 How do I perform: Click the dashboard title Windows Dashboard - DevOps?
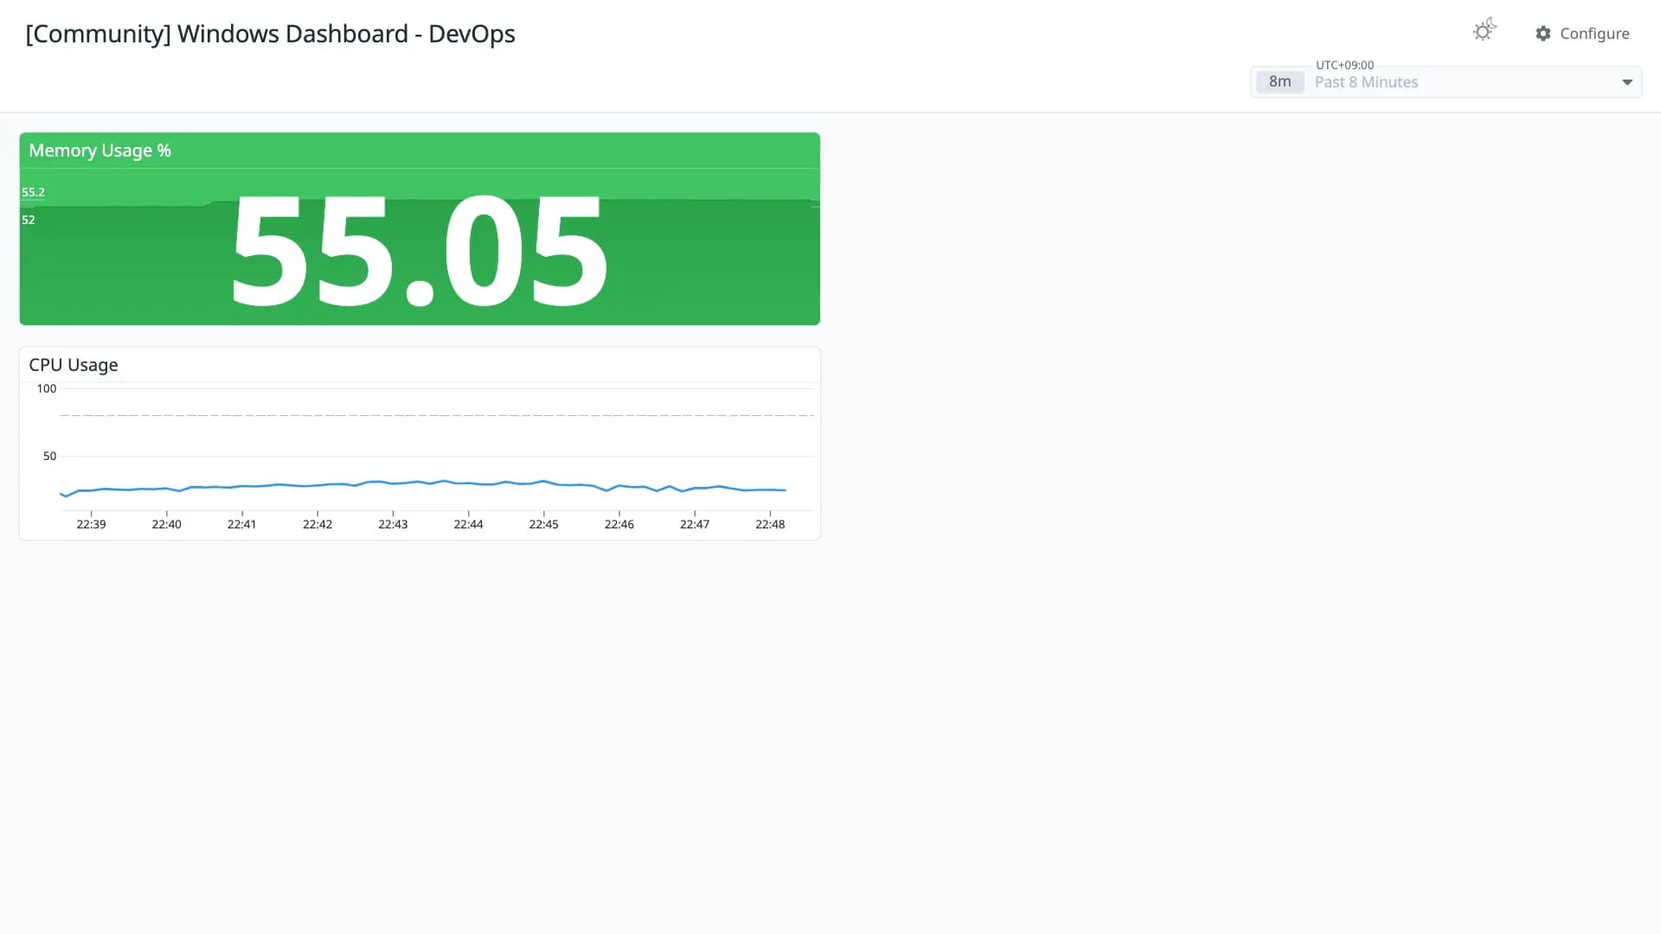pos(270,34)
